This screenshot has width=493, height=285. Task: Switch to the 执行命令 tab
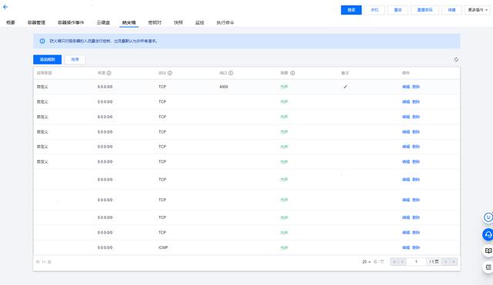[225, 22]
